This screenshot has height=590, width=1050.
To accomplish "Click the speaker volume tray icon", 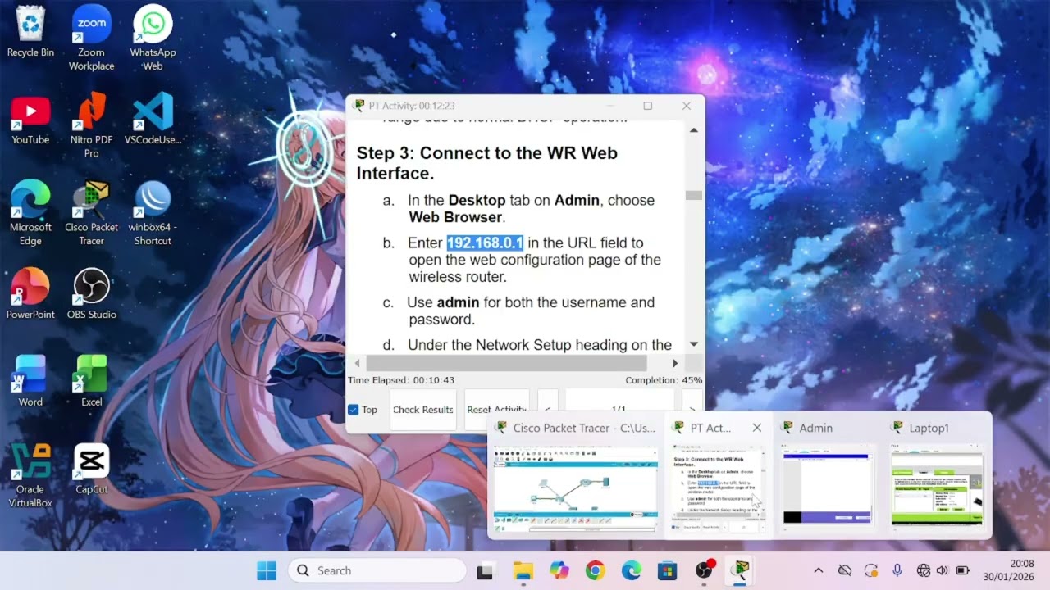I will click(942, 570).
